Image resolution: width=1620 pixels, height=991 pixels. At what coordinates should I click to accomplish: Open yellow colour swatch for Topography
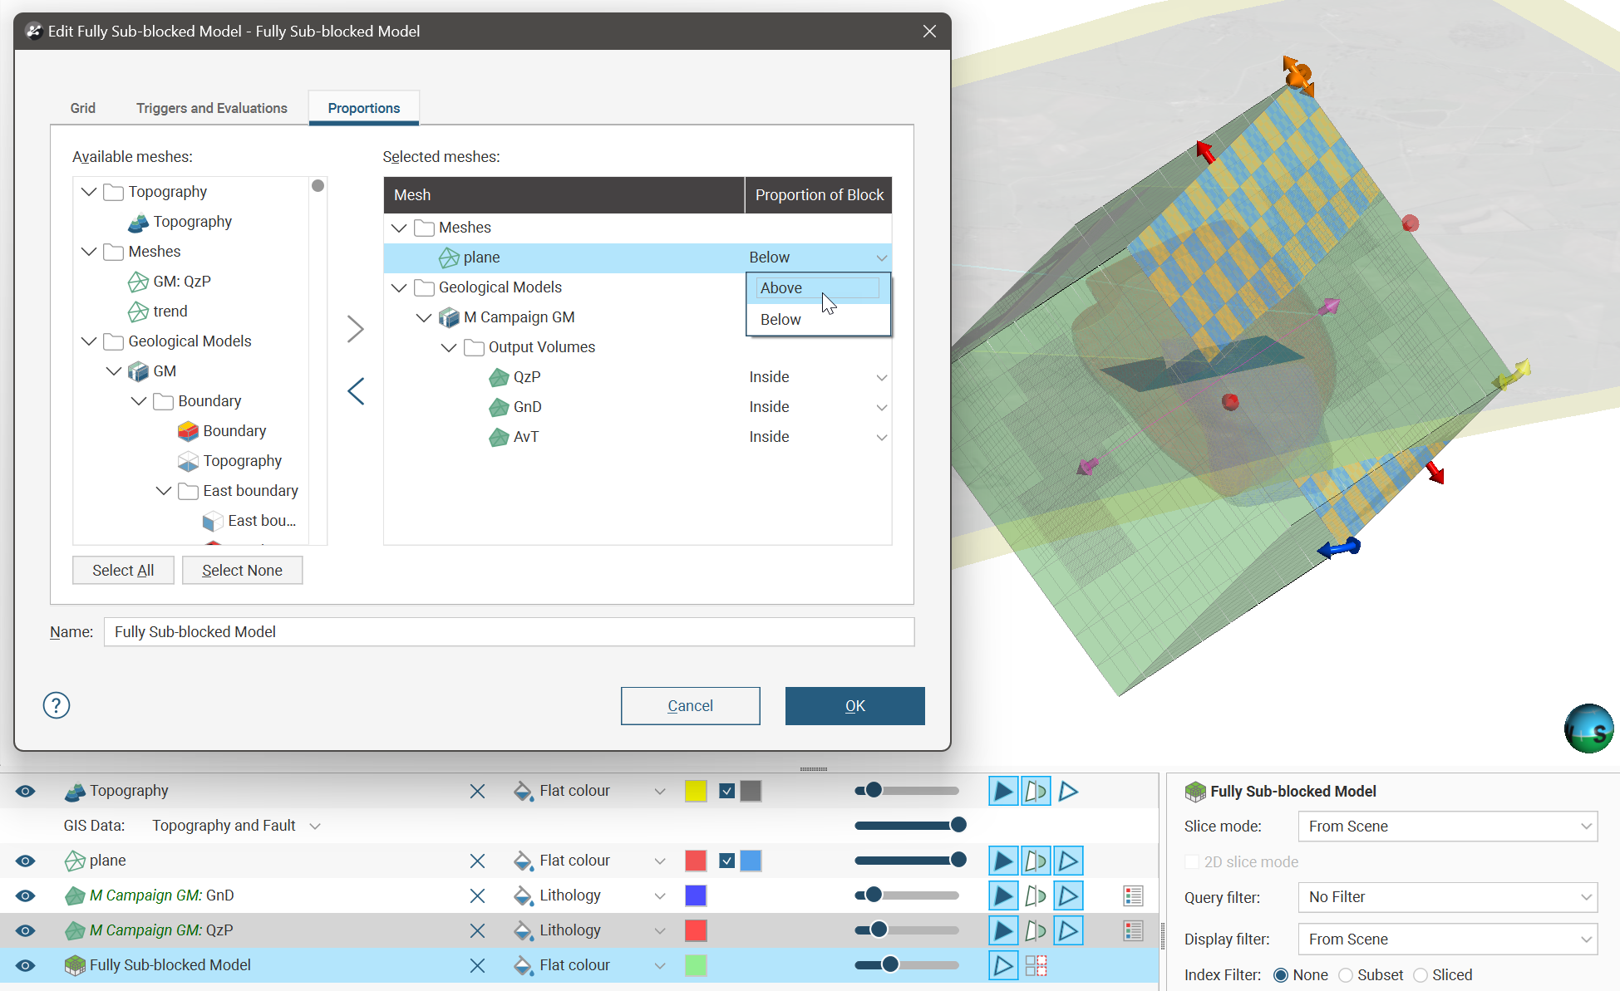tap(696, 791)
